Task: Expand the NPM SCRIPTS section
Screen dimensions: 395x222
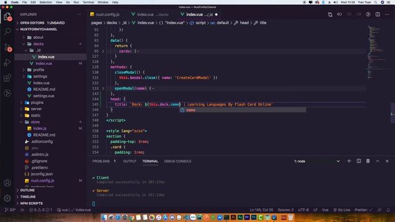Action: point(31,203)
